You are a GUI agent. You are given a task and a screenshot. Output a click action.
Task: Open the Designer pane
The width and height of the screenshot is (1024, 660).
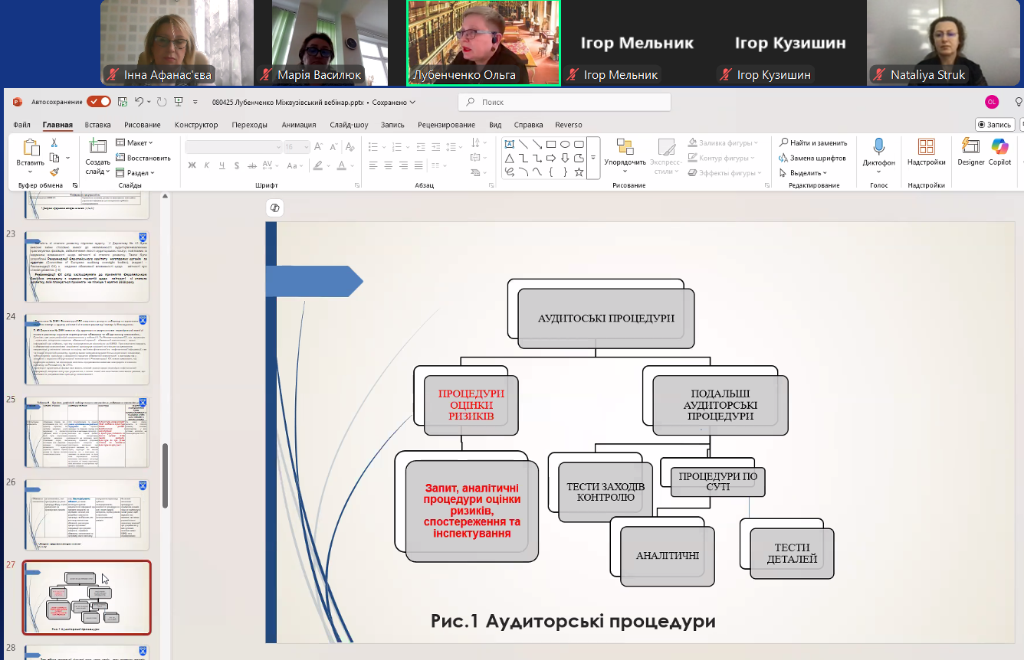(970, 147)
